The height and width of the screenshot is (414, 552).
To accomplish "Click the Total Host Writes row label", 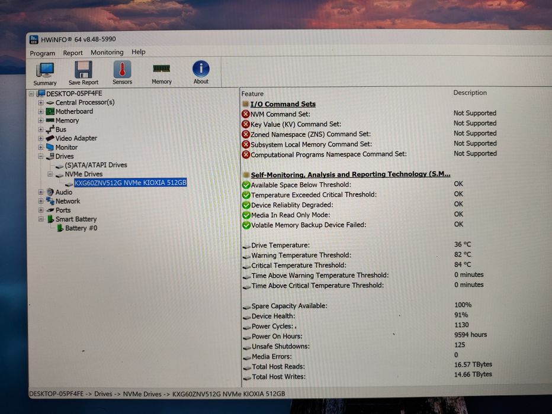I will point(278,377).
